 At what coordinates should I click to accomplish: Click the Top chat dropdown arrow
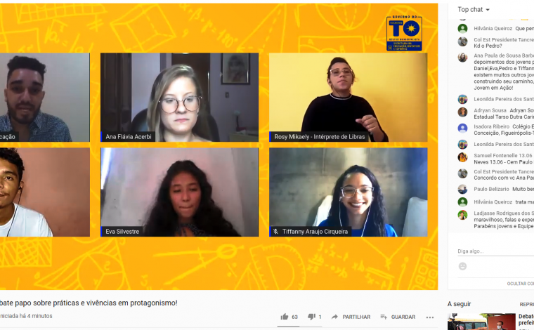coord(488,10)
